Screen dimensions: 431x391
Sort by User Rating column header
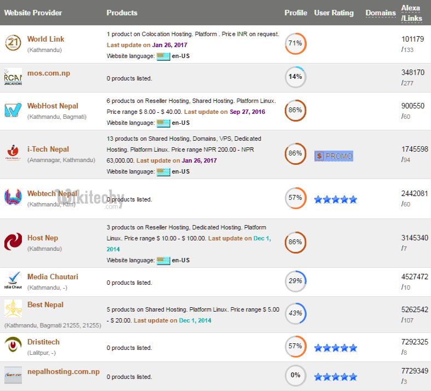[334, 13]
